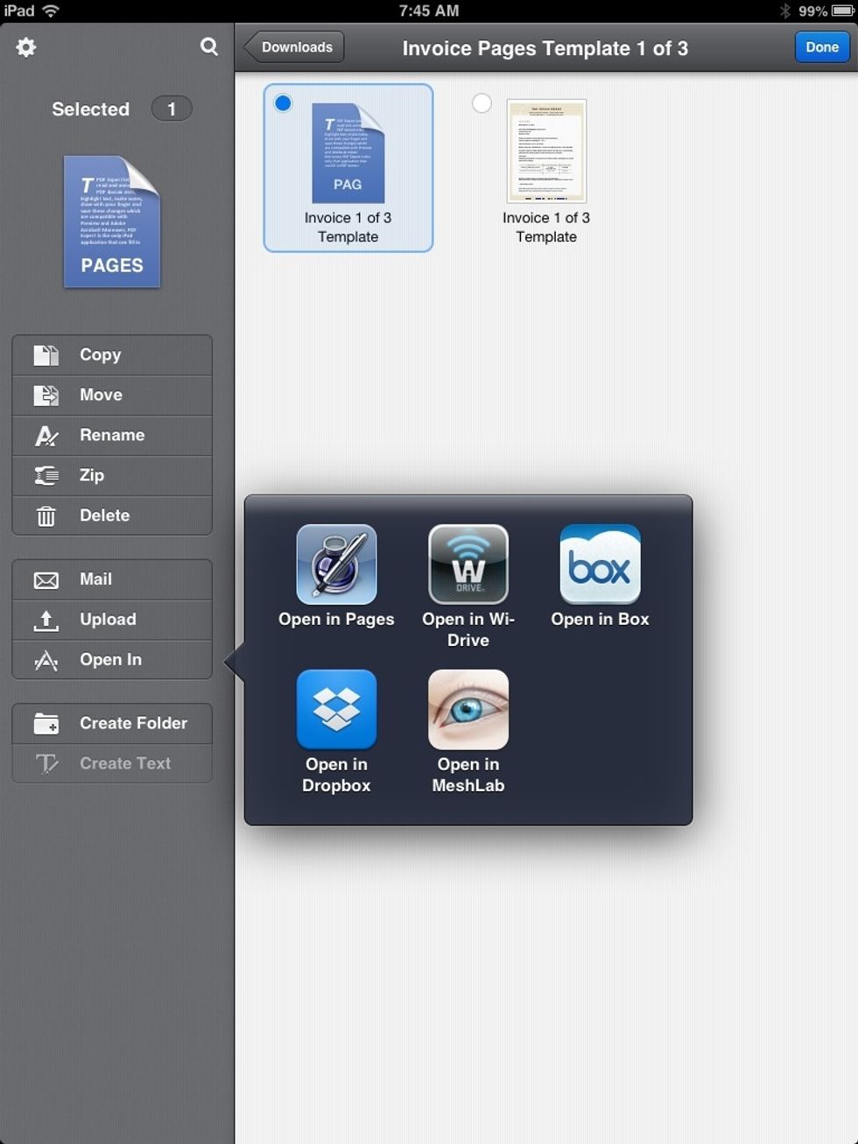Tap the Rename pencil-letter icon
This screenshot has height=1144, width=858.
tap(46, 435)
